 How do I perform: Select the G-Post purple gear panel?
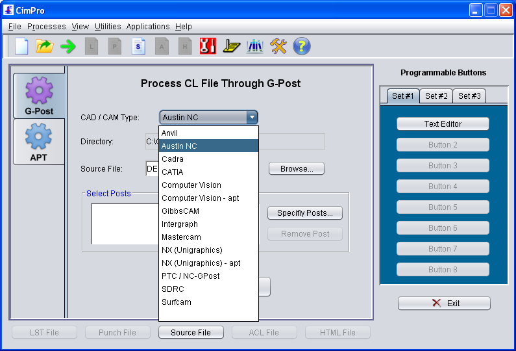(39, 96)
